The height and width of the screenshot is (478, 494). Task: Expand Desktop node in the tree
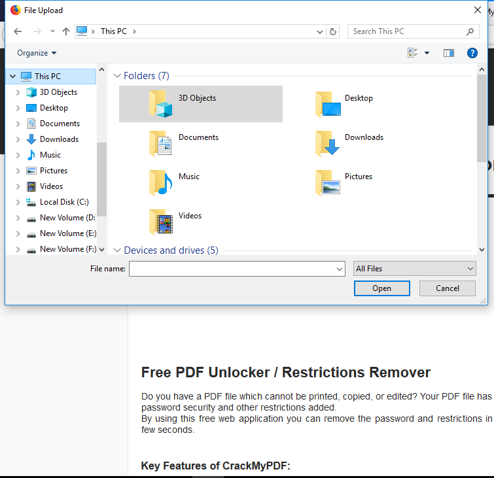coord(18,108)
